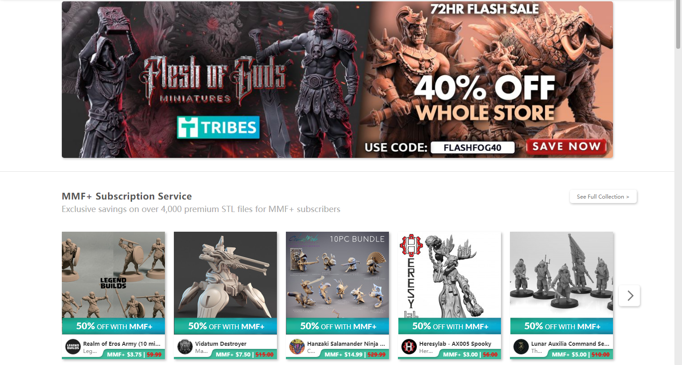Viewport: 682px width, 365px height.
Task: Click the page vertical scrollbar thumb
Action: click(x=678, y=25)
